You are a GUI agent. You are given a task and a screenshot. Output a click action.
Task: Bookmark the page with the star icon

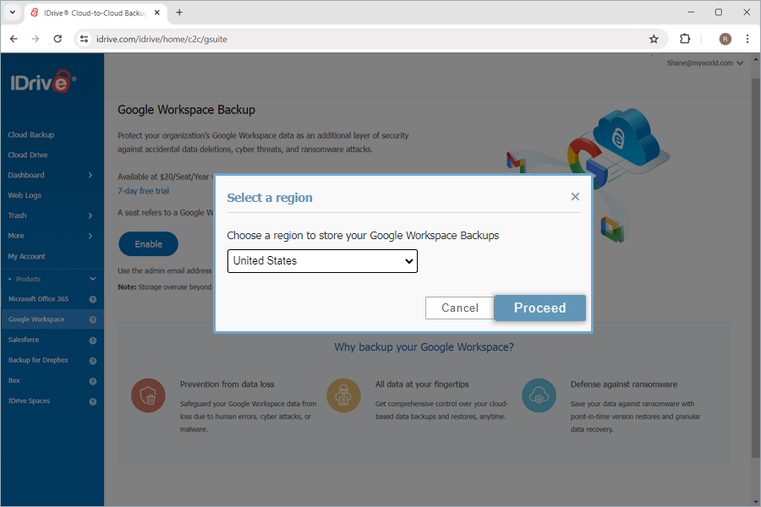(x=654, y=39)
